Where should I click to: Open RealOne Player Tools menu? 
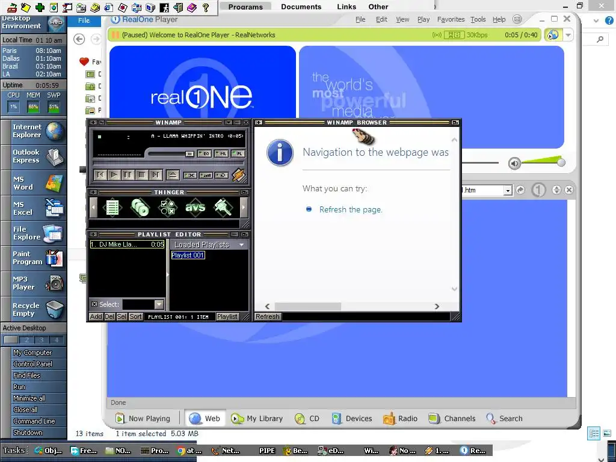pyautogui.click(x=478, y=19)
